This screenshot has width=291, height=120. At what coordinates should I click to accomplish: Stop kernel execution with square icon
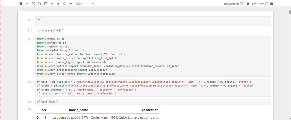click(x=58, y=4)
